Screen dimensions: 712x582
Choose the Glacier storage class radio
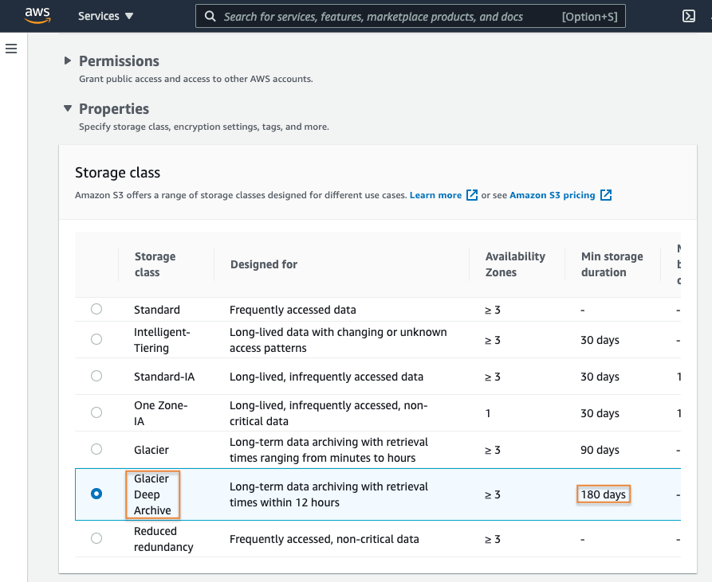(96, 449)
